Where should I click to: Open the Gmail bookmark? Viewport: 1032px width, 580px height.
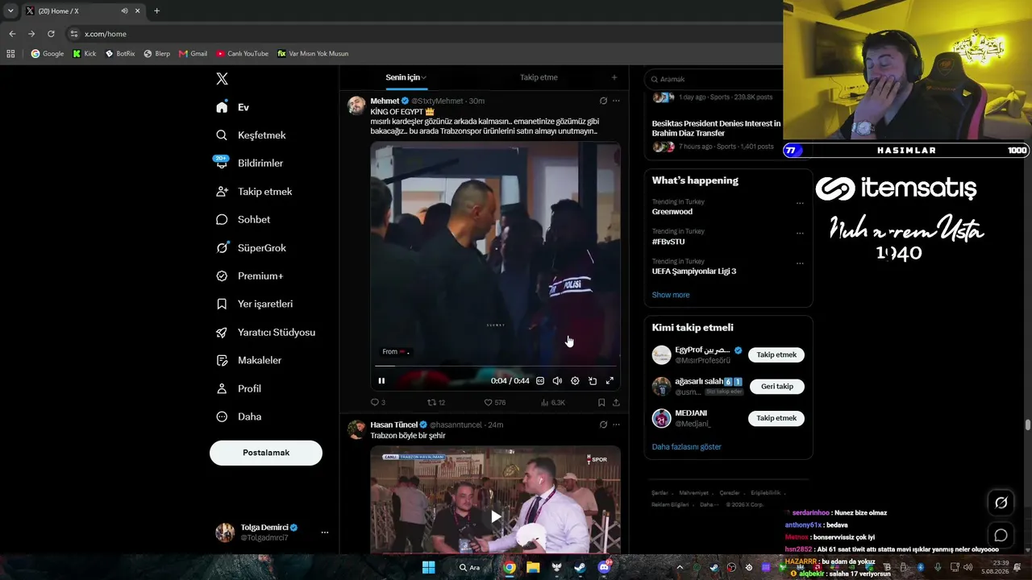pyautogui.click(x=193, y=54)
